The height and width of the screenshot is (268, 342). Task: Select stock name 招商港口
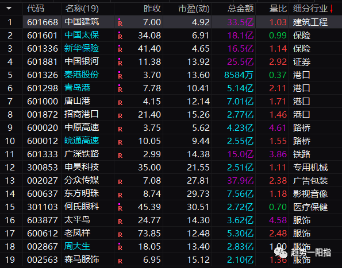click(x=82, y=114)
